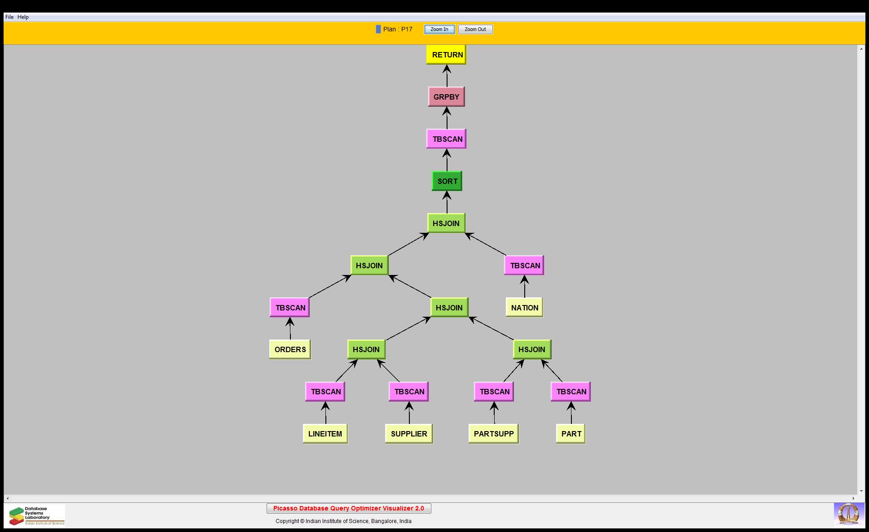This screenshot has width=869, height=532.
Task: Click the horizontal scrollbar right arrow
Action: pos(854,498)
